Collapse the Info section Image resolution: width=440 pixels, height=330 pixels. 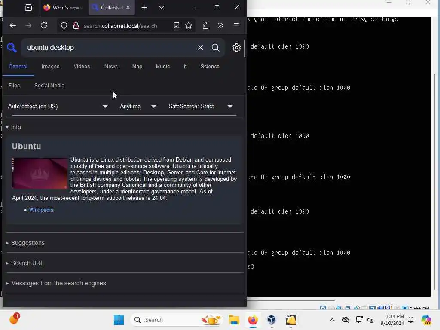point(13,127)
